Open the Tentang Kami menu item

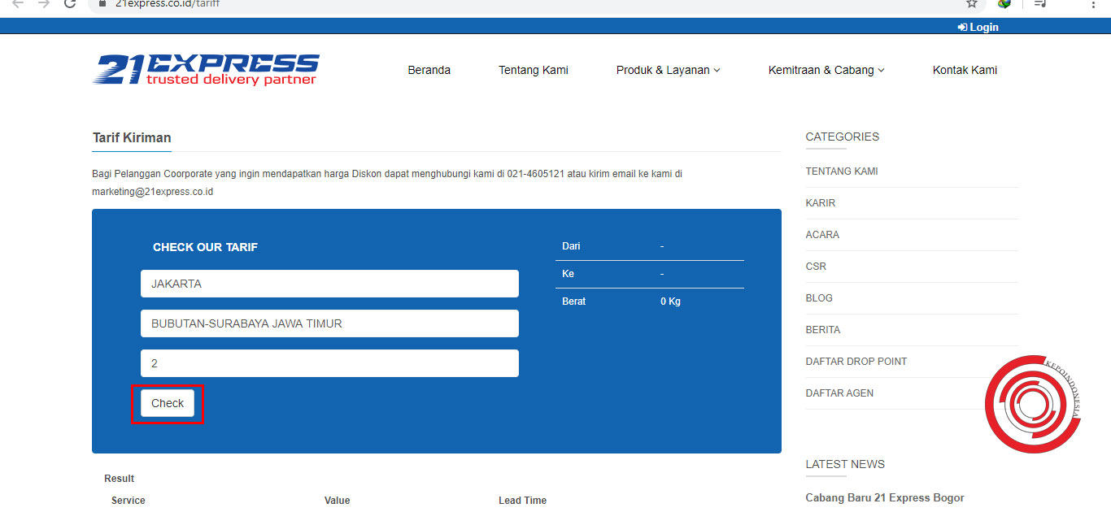[x=533, y=70]
